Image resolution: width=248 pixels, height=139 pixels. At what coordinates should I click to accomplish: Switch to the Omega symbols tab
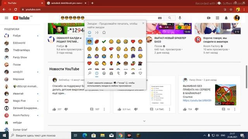pyautogui.click(x=104, y=32)
